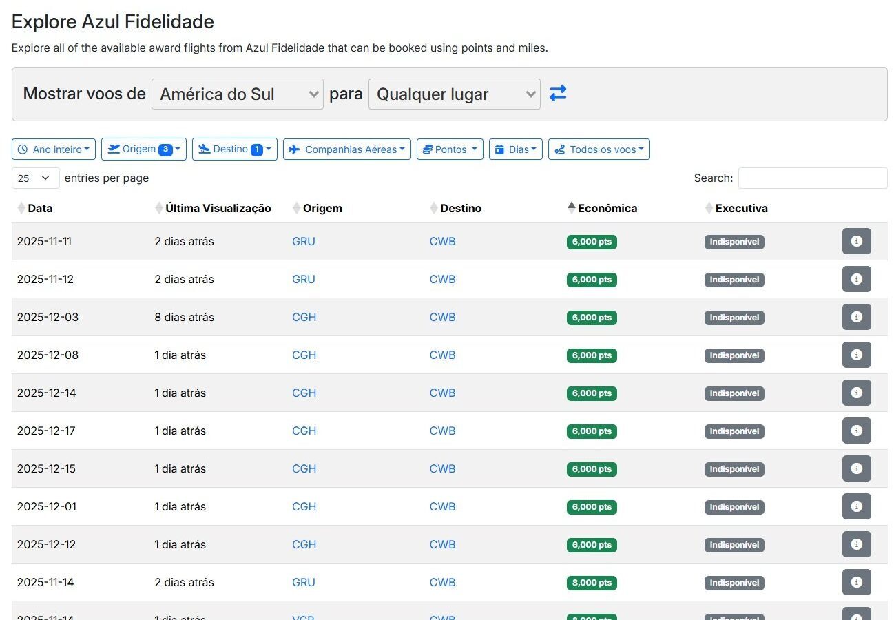Click the 6,000 pts badge for 2025-12-14
Image resolution: width=894 pixels, height=620 pixels.
click(592, 393)
